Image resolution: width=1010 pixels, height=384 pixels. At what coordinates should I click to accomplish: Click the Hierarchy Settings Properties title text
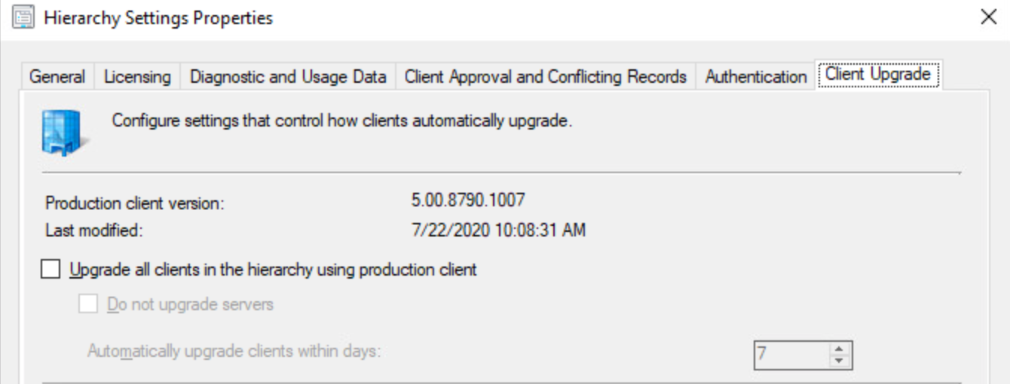[x=158, y=17]
